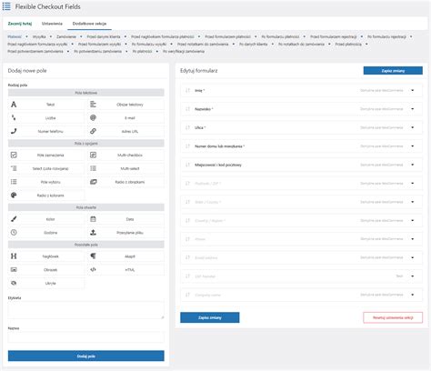The height and width of the screenshot is (371, 431).
Task: Click the drag handle of the Ulica row
Action: pyautogui.click(x=187, y=127)
